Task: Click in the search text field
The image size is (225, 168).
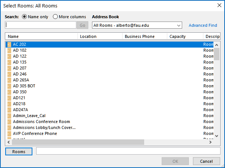Action: click(41, 25)
